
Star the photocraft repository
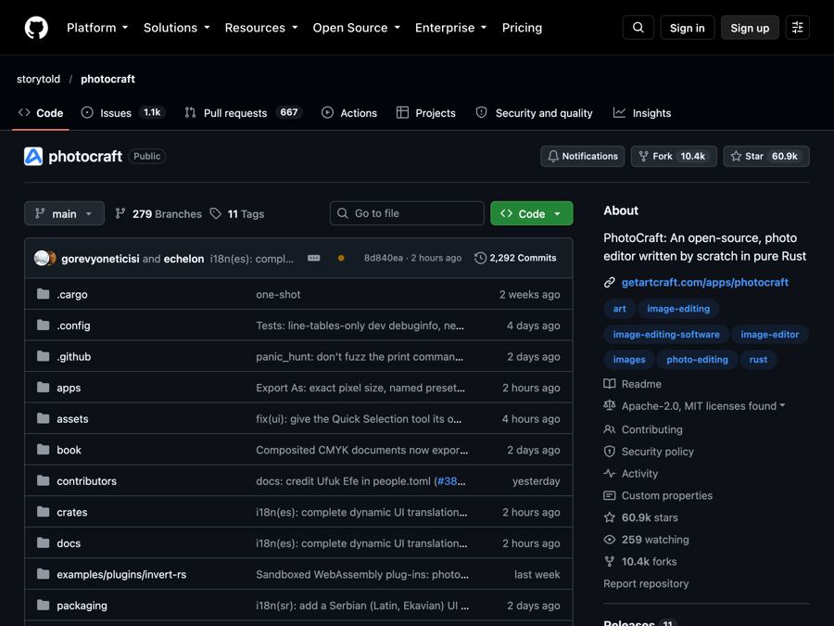[x=766, y=157]
